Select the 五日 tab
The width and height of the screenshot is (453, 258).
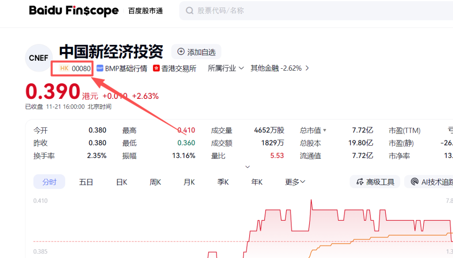86,181
